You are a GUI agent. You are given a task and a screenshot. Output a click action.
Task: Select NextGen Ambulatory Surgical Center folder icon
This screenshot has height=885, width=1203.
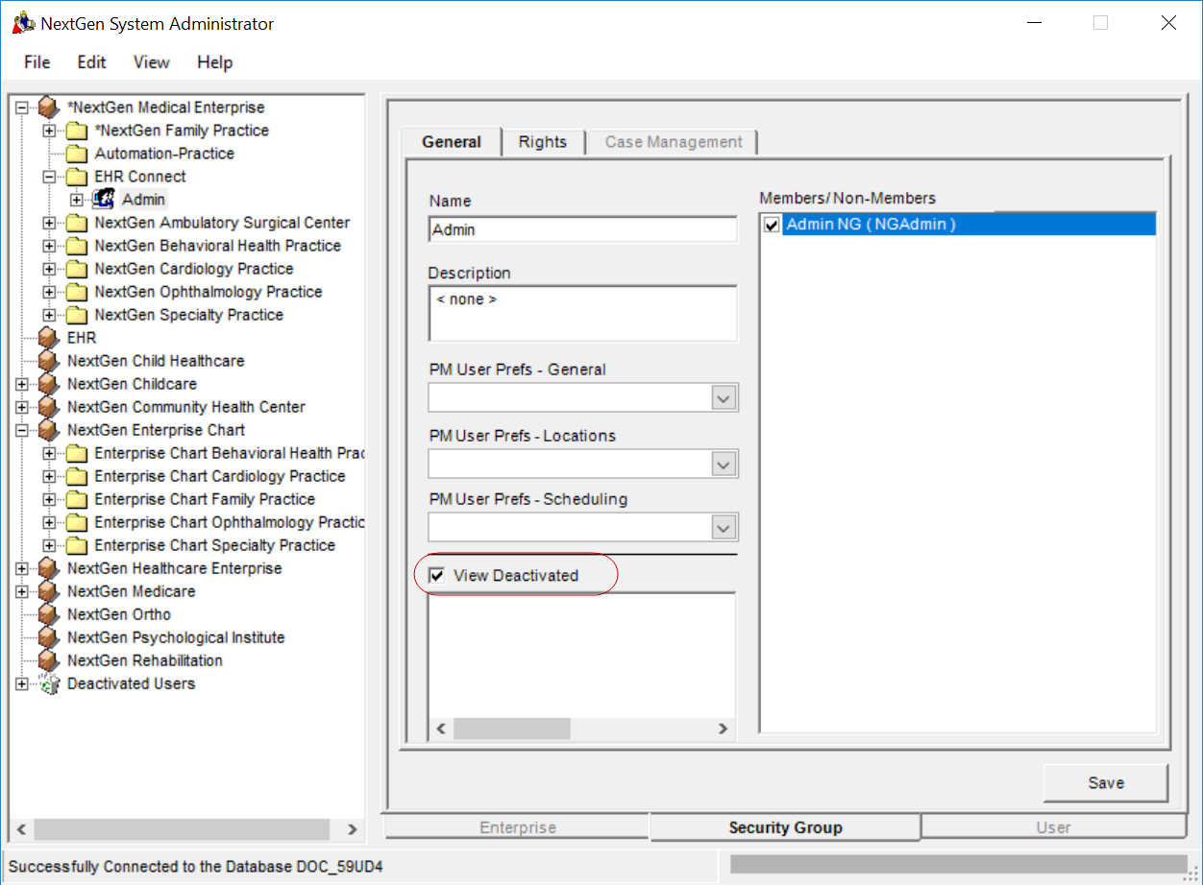point(77,223)
